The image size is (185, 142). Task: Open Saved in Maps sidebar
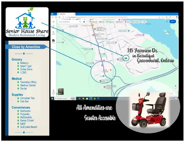click(x=53, y=26)
